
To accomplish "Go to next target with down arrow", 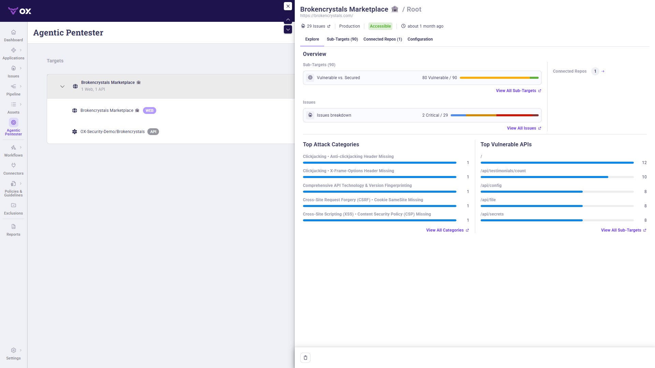I will pyautogui.click(x=288, y=29).
